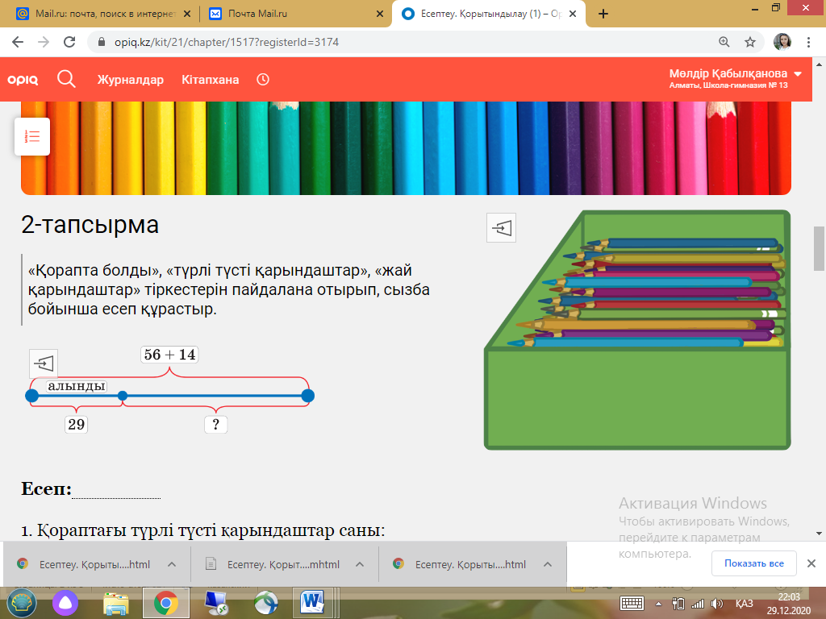Close the Есептеу. Қорытындылау tab
The height and width of the screenshot is (619, 826).
coord(573,15)
